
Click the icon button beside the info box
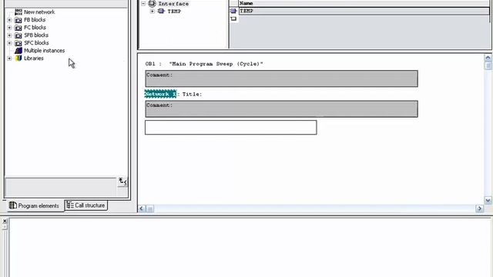pos(122,182)
